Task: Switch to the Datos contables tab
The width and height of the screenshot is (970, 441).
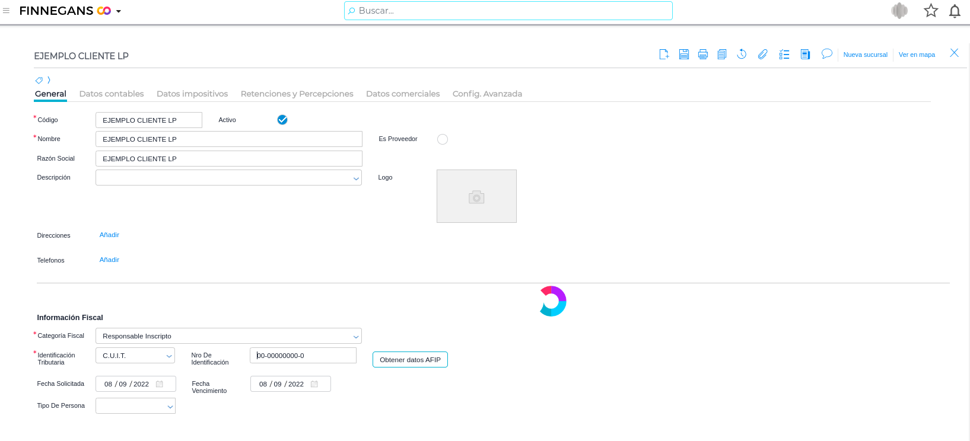Action: pyautogui.click(x=112, y=94)
